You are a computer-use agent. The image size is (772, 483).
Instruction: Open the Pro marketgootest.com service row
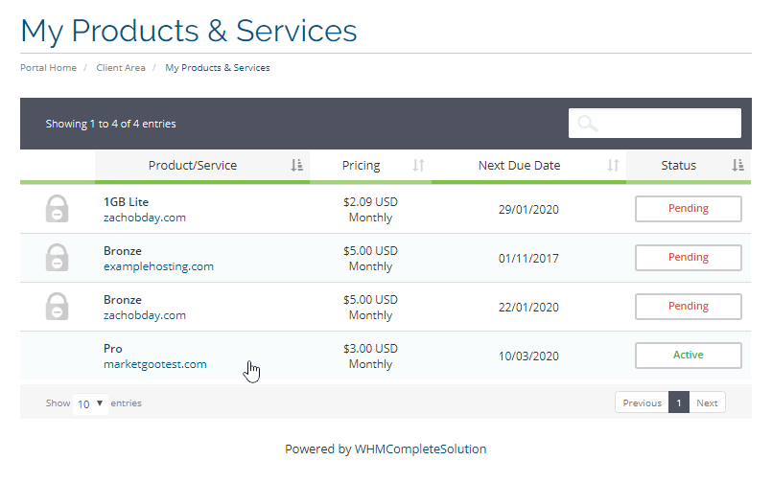click(154, 356)
